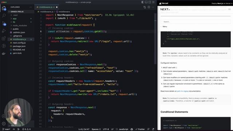
Task: Click the 'Configured matchers:' text in docs
Action: click(x=169, y=63)
